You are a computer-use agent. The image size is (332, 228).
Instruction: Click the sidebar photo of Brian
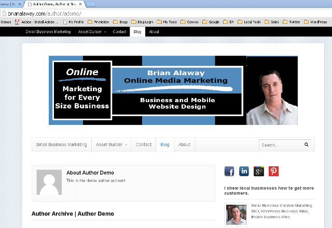(x=236, y=215)
